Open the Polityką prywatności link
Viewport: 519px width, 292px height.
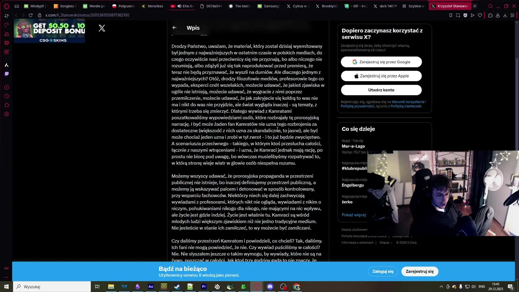click(357, 106)
